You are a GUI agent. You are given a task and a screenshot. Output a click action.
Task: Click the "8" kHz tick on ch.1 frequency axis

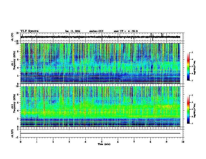tap(18, 51)
